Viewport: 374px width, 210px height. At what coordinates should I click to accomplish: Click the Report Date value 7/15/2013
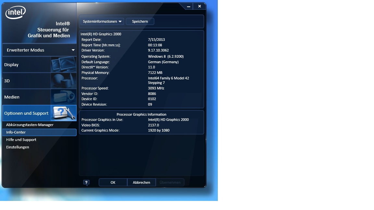coord(156,40)
